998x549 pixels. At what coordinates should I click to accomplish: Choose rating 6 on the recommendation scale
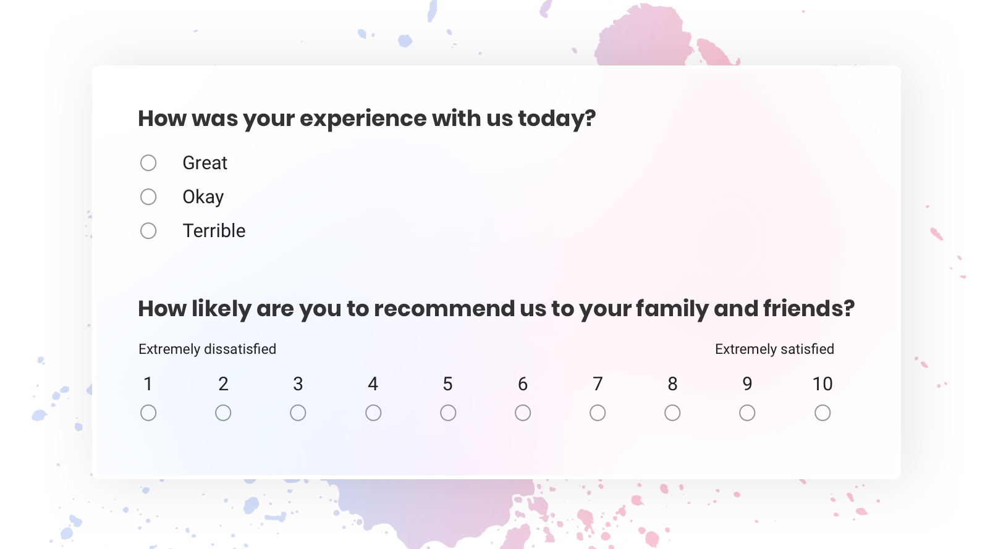[523, 412]
